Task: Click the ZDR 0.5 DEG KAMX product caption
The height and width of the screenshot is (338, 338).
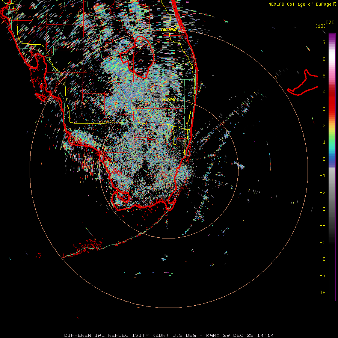Action: (169, 335)
